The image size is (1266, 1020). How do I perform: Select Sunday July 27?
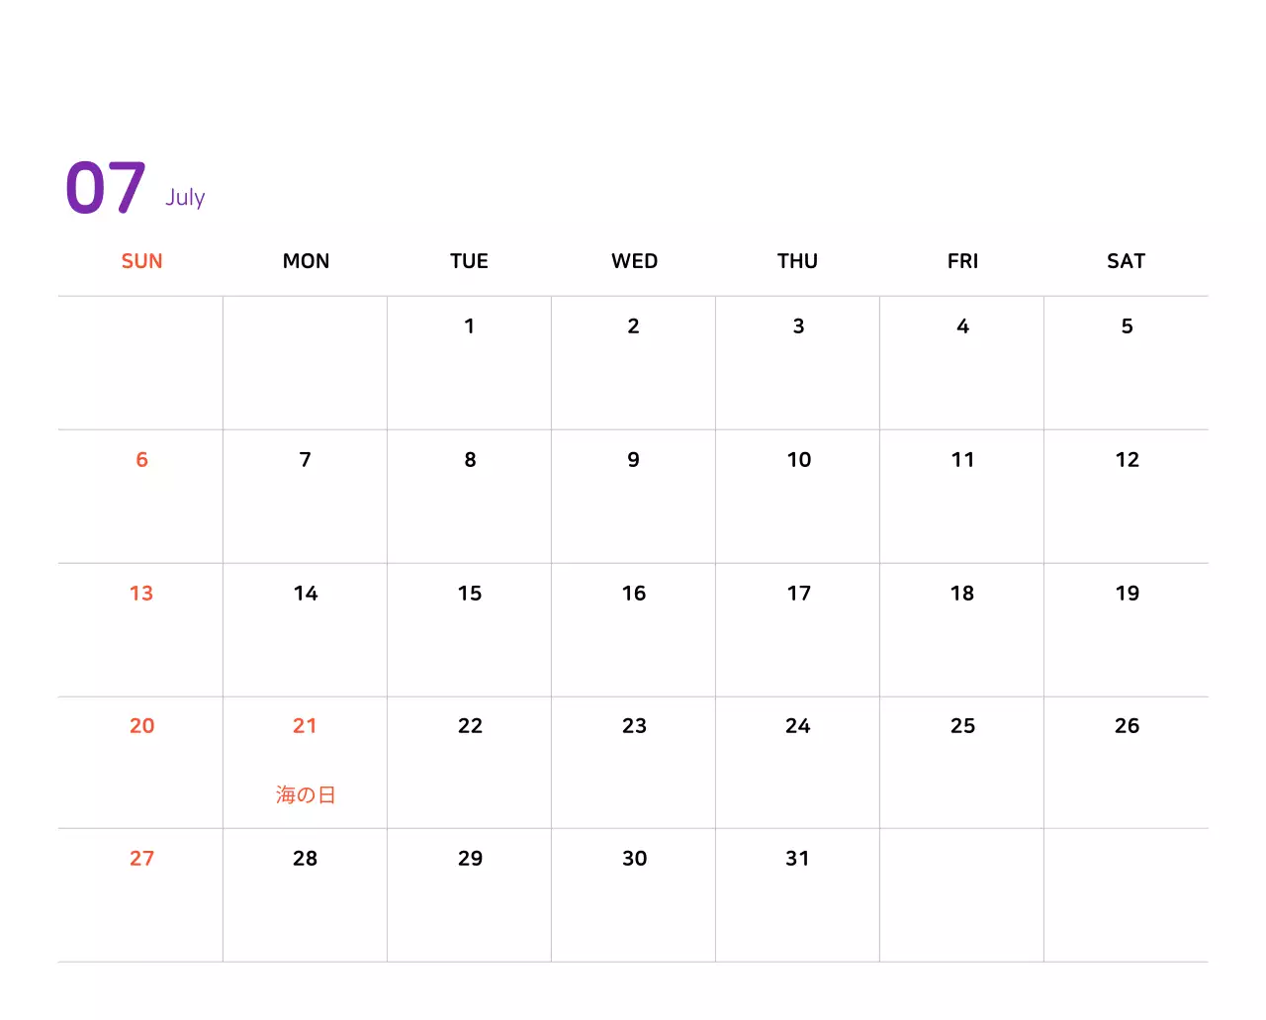click(141, 859)
